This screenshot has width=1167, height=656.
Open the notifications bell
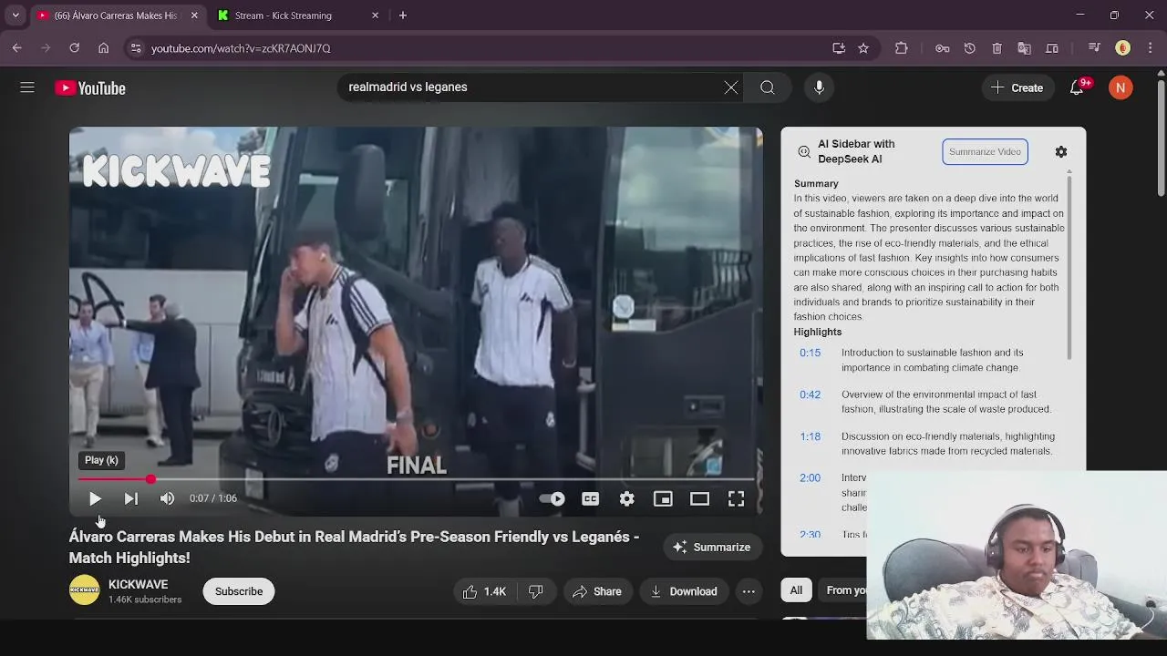(1078, 87)
